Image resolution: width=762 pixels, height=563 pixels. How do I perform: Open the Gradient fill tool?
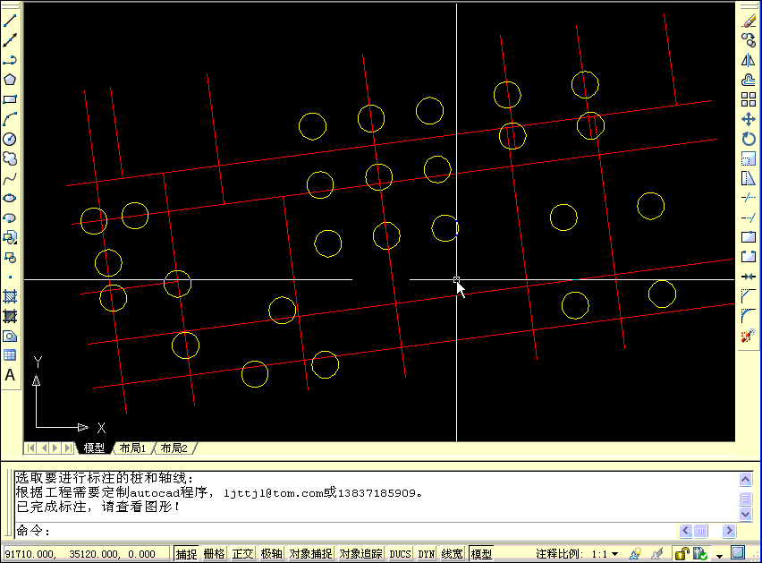pyautogui.click(x=10, y=316)
